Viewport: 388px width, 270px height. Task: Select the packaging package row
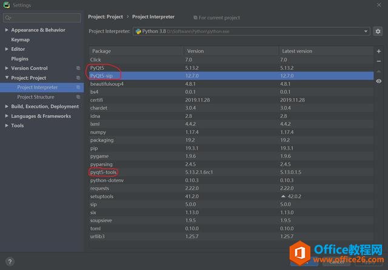[x=232, y=140]
